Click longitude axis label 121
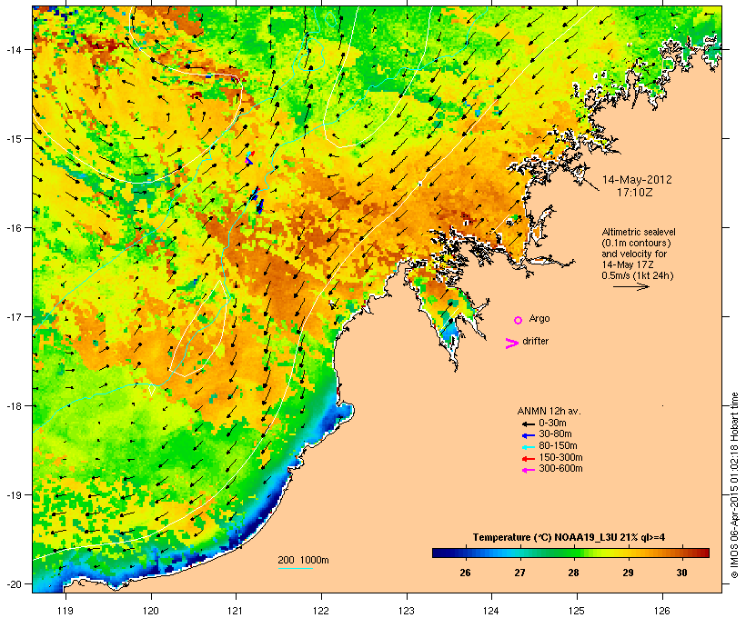Viewport: 746px width, 618px height. coord(236,611)
